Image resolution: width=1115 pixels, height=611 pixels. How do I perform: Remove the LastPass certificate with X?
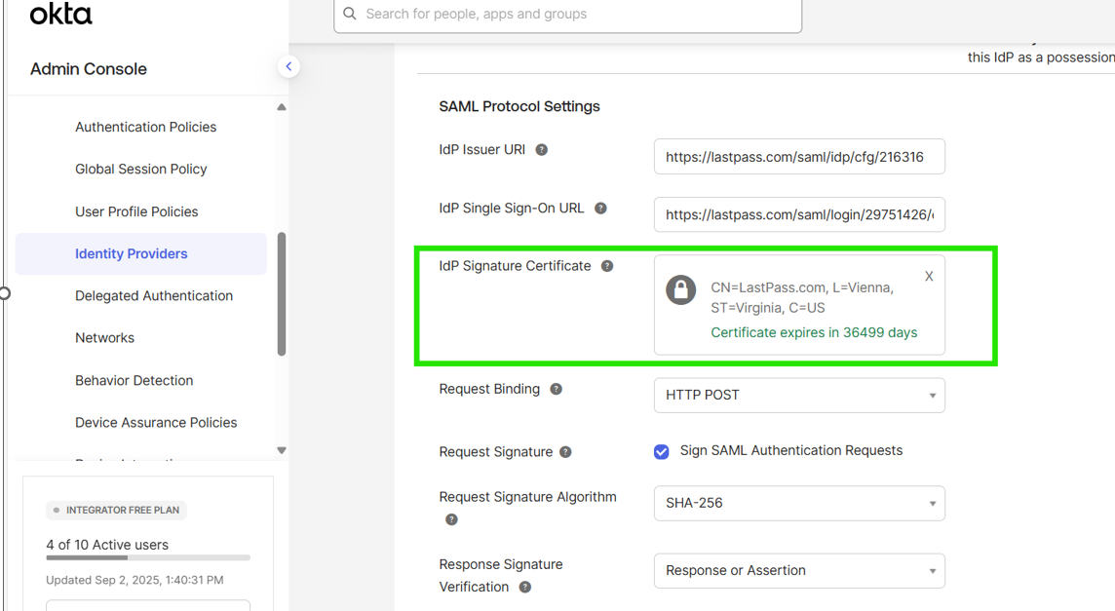(929, 277)
